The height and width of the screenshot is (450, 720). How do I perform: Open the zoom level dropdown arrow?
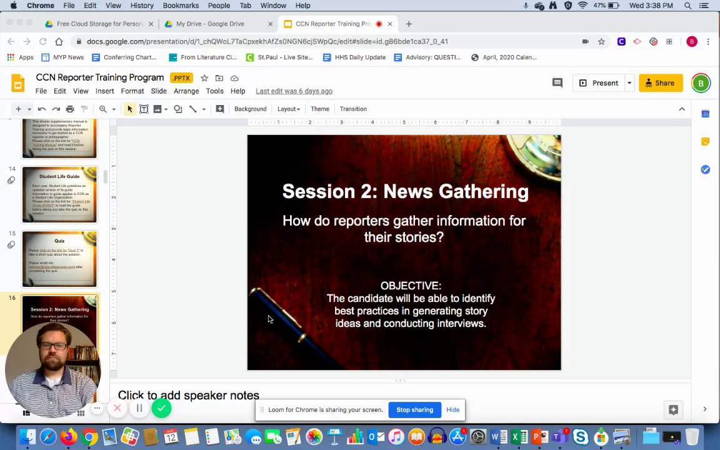tap(114, 109)
